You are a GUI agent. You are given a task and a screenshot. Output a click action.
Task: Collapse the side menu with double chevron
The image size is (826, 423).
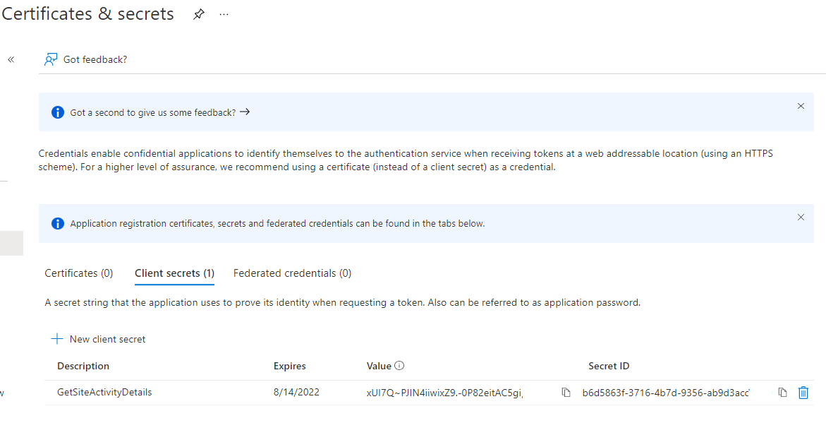pos(11,59)
